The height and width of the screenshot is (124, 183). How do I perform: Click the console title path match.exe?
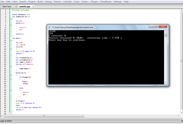[x=73, y=27]
